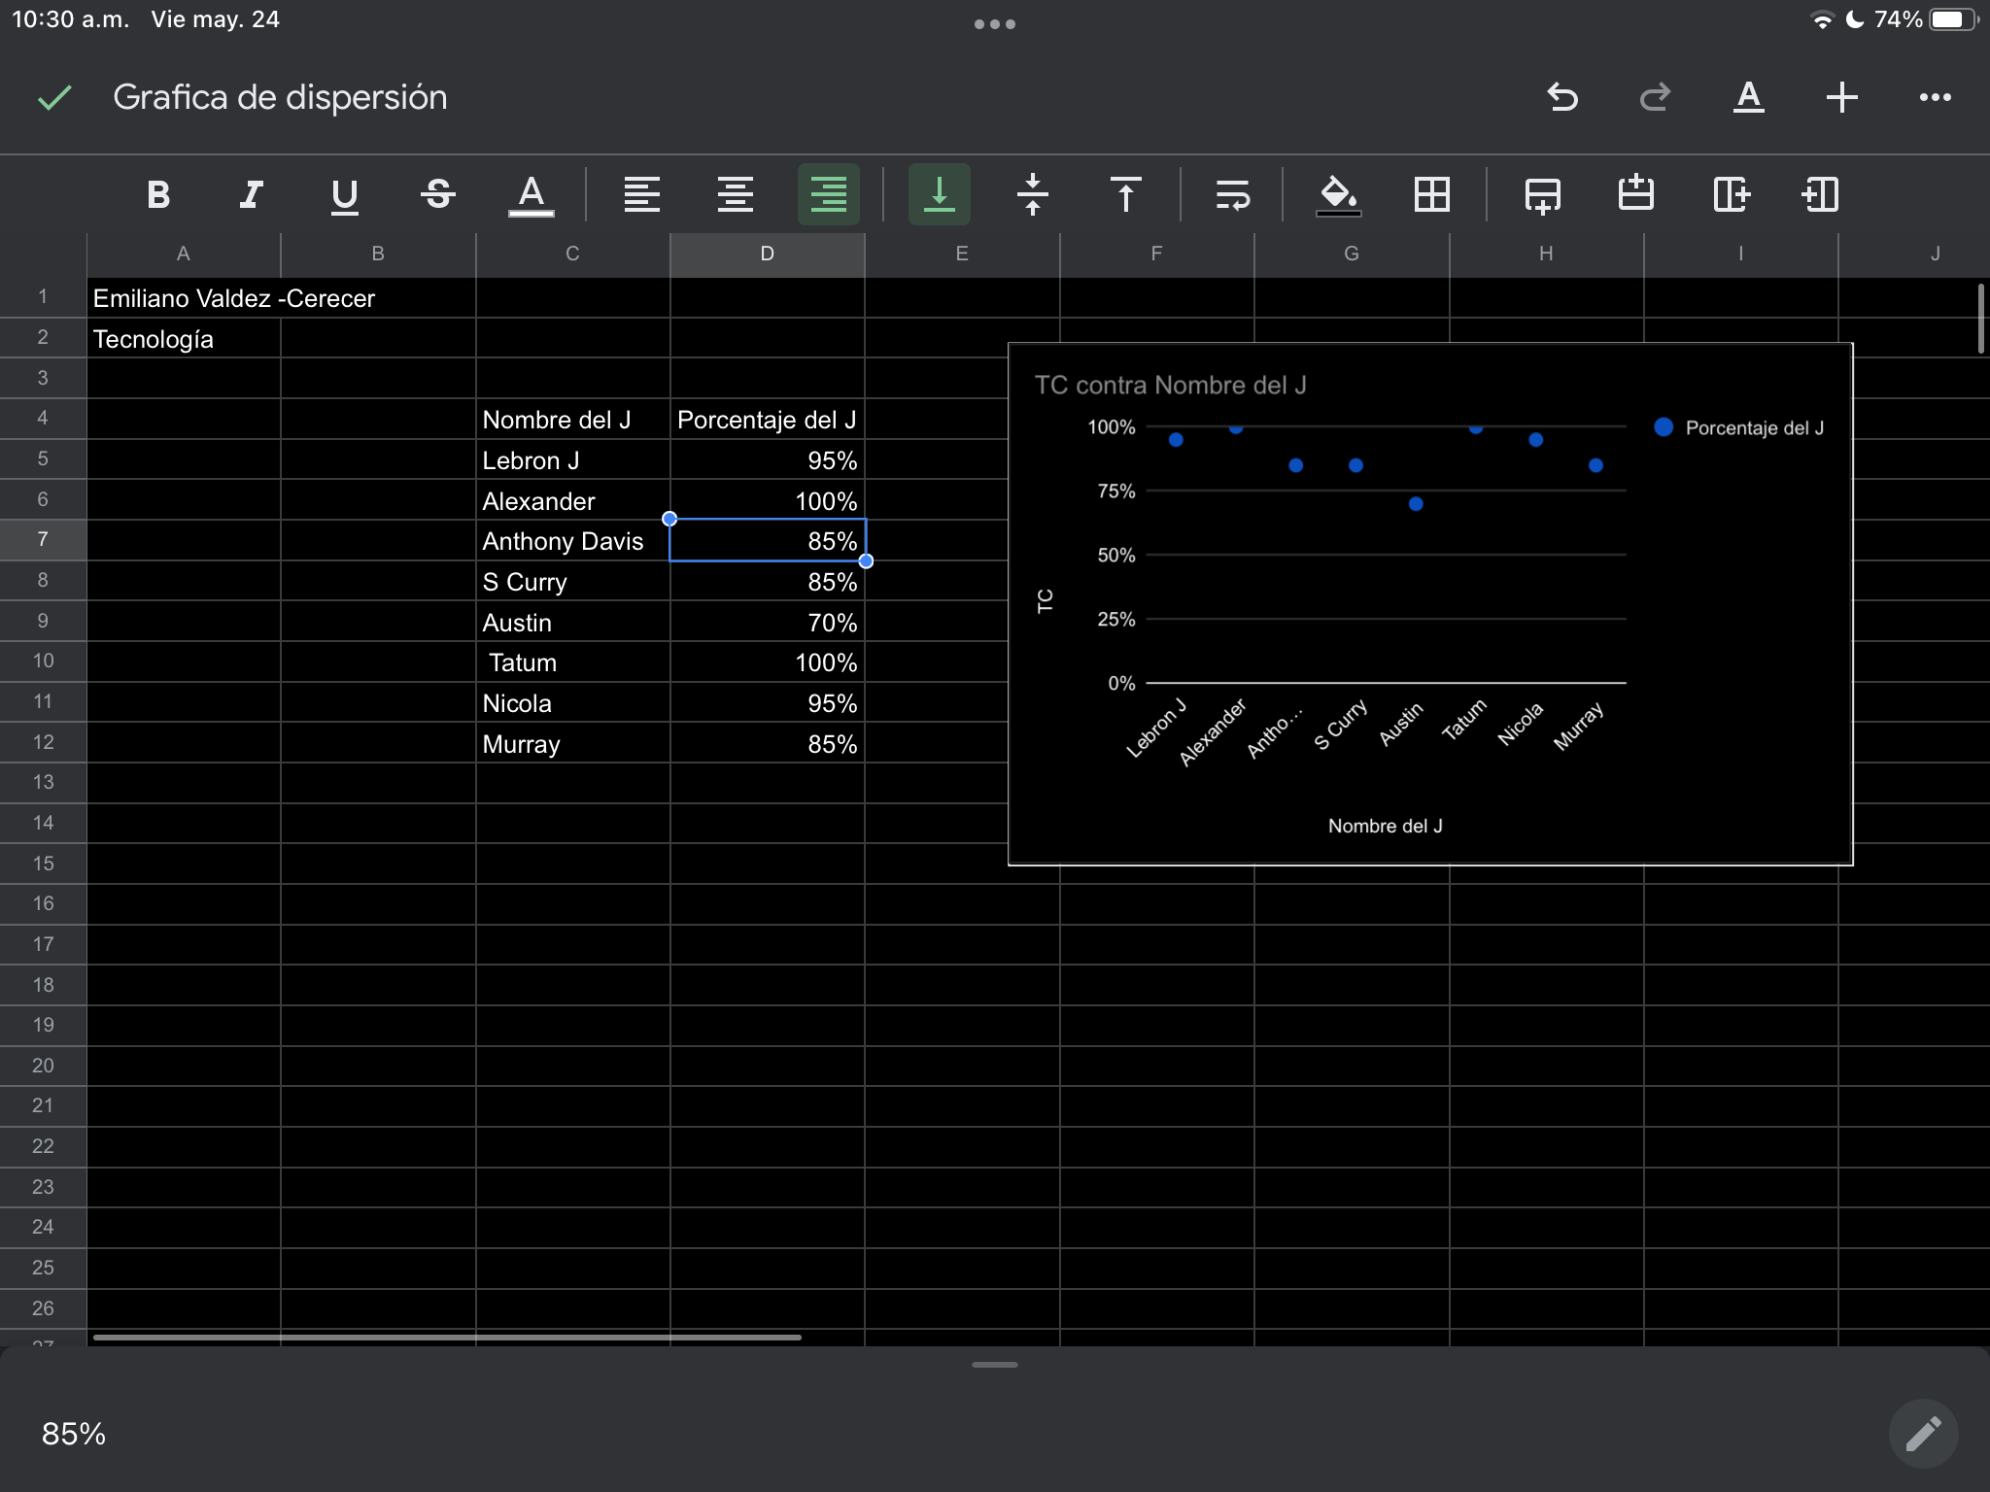
Task: Select right text alignment
Action: pos(828,194)
